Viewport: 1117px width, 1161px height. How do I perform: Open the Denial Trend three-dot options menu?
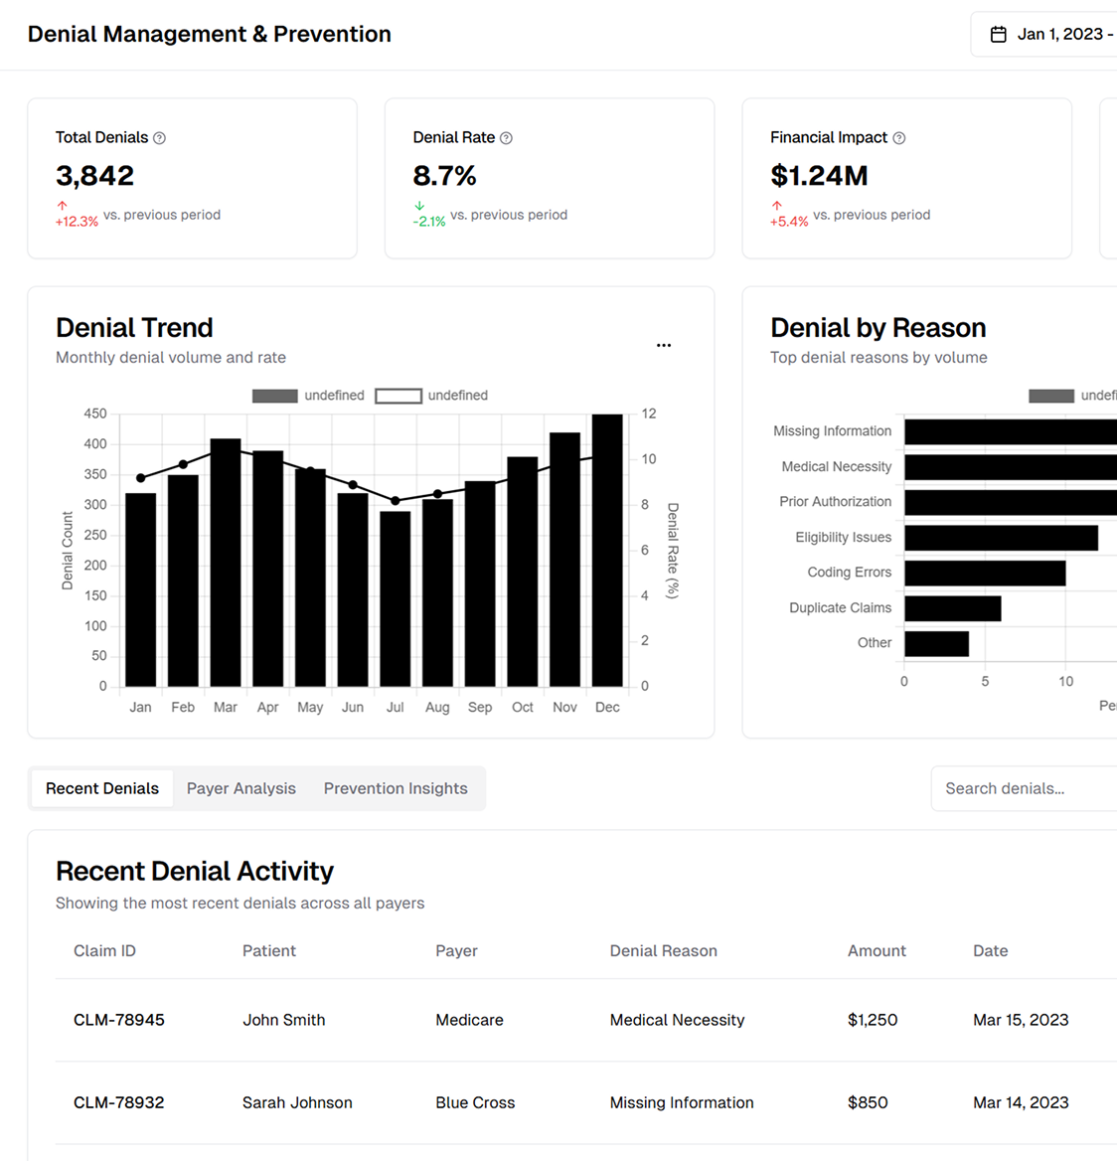pos(664,345)
